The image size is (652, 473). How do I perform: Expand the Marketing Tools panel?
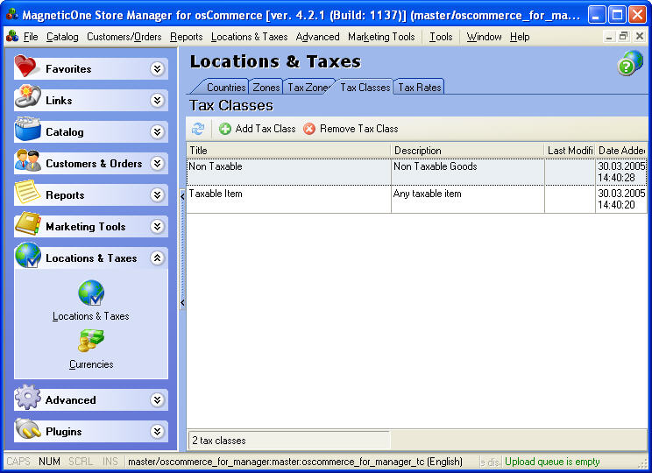157,227
